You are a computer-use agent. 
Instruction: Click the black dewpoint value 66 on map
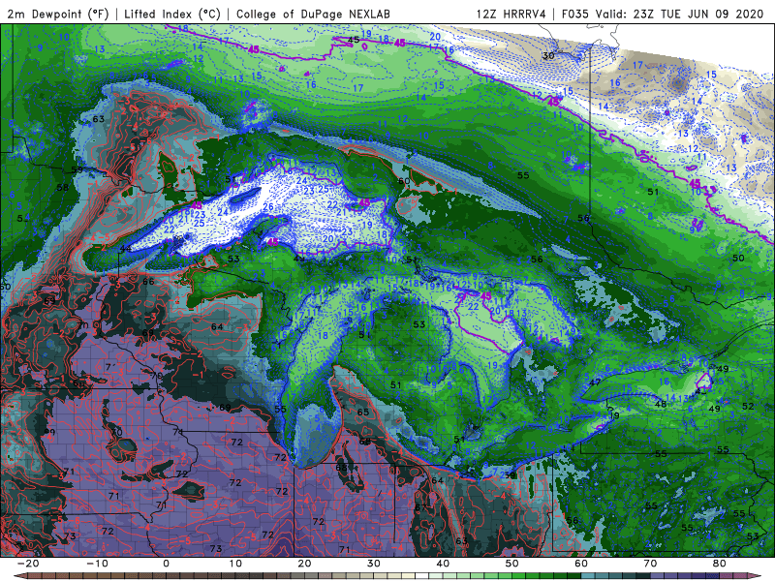click(x=148, y=282)
